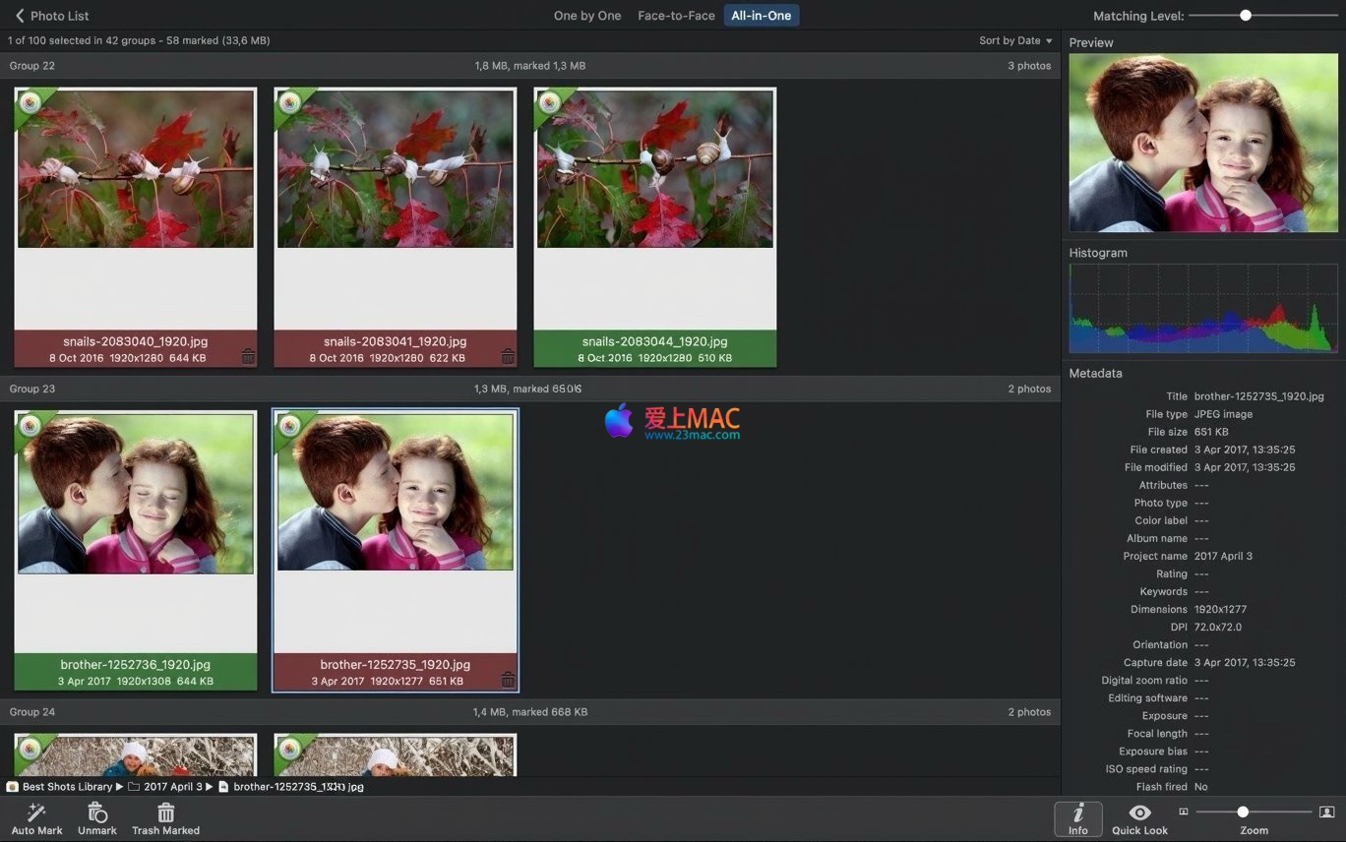Toggle the Info panel button
This screenshot has height=842, width=1346.
1078,818
